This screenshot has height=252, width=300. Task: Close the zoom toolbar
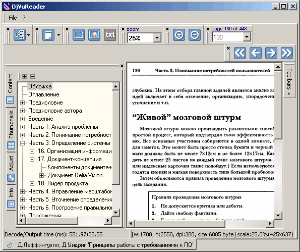point(123,29)
